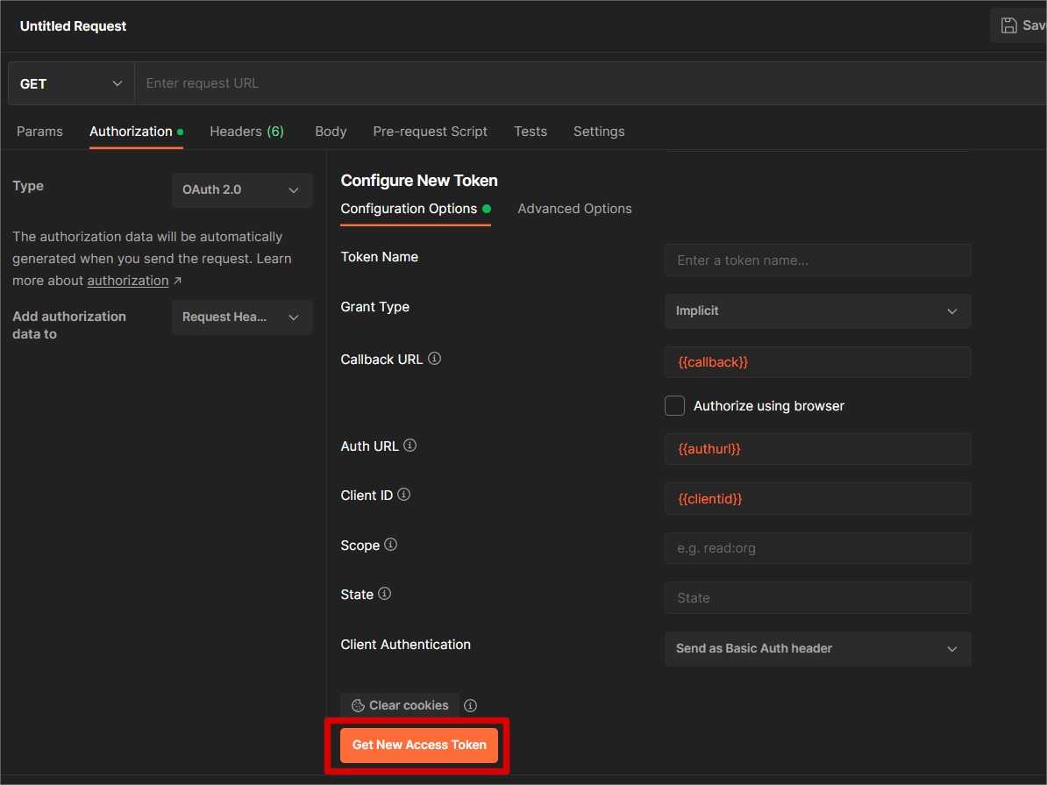The width and height of the screenshot is (1047, 785).
Task: Expand the OAuth 2.0 type dropdown
Action: (242, 189)
